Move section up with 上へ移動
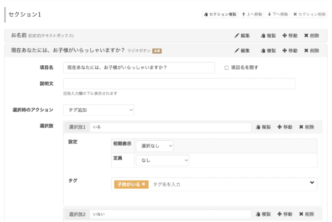332x222 pixels. [x=251, y=14]
